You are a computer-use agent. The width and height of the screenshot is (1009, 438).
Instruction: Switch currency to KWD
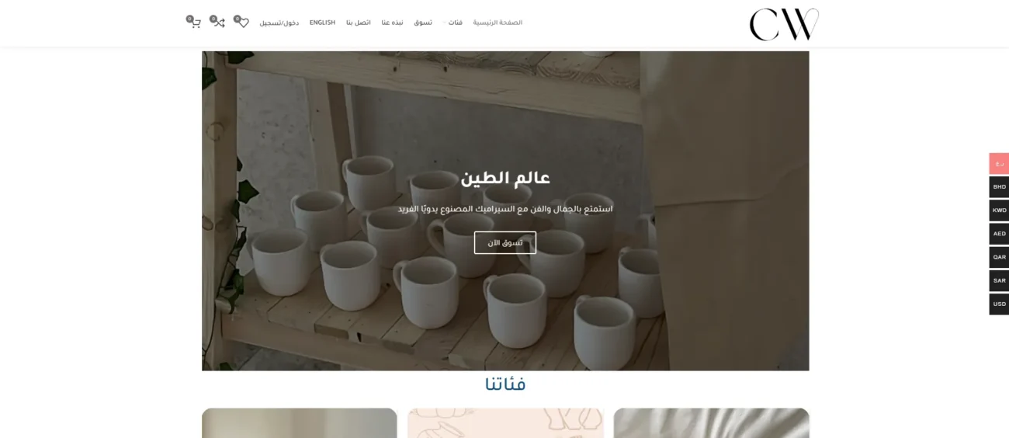pyautogui.click(x=999, y=210)
